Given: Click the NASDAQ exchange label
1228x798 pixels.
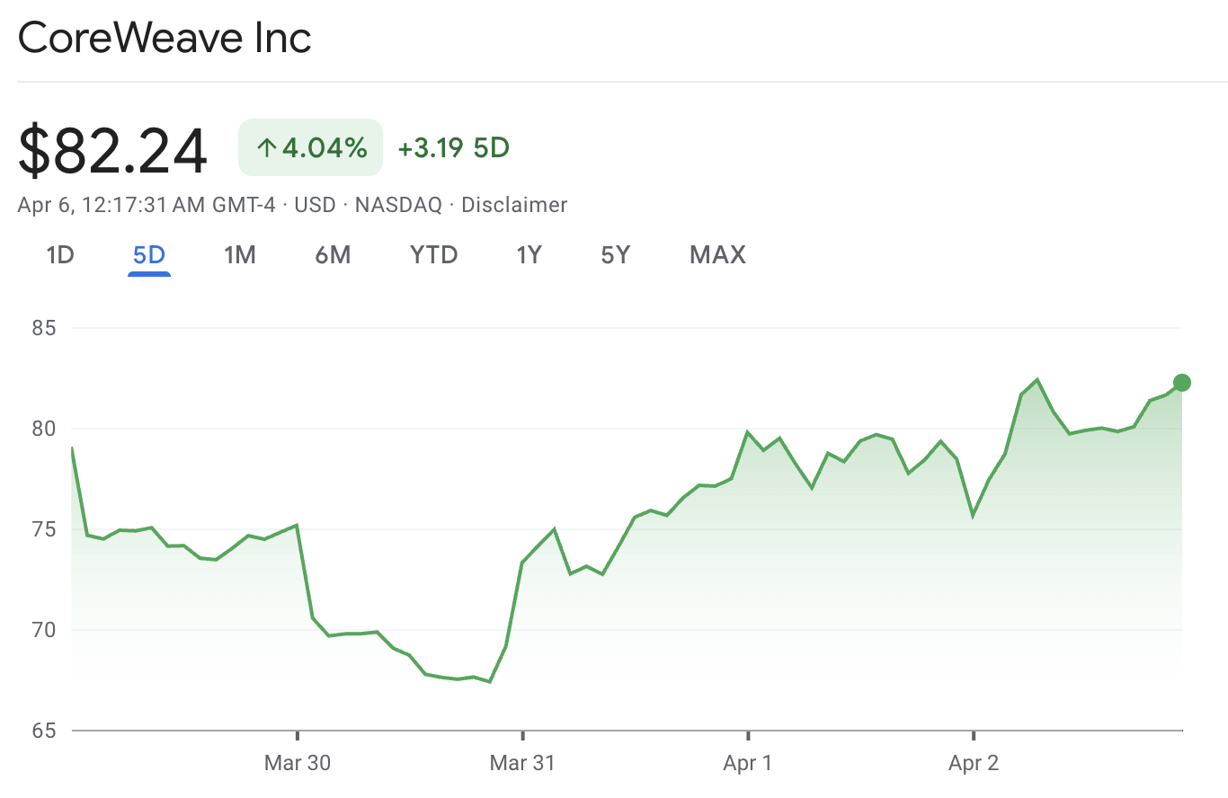Looking at the screenshot, I should (398, 205).
